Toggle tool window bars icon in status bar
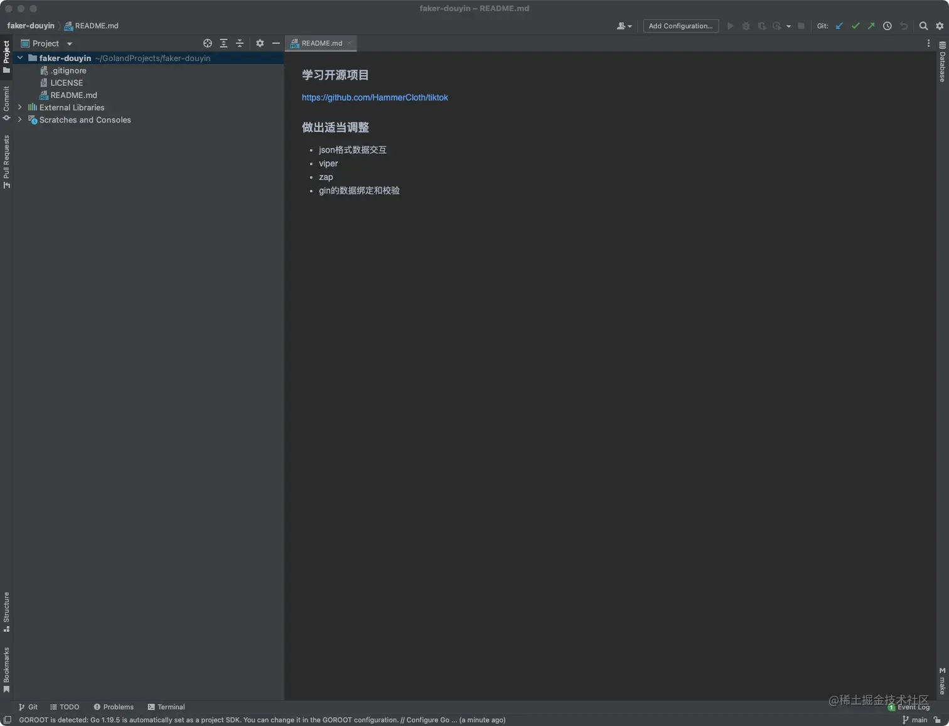 pos(7,720)
